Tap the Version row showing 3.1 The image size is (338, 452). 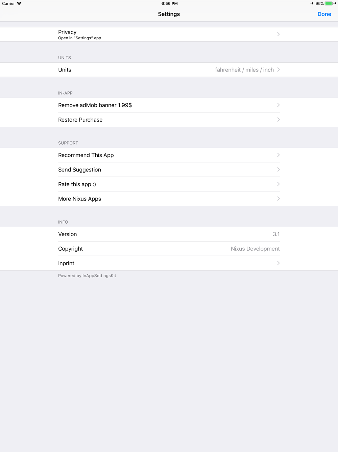coord(169,234)
